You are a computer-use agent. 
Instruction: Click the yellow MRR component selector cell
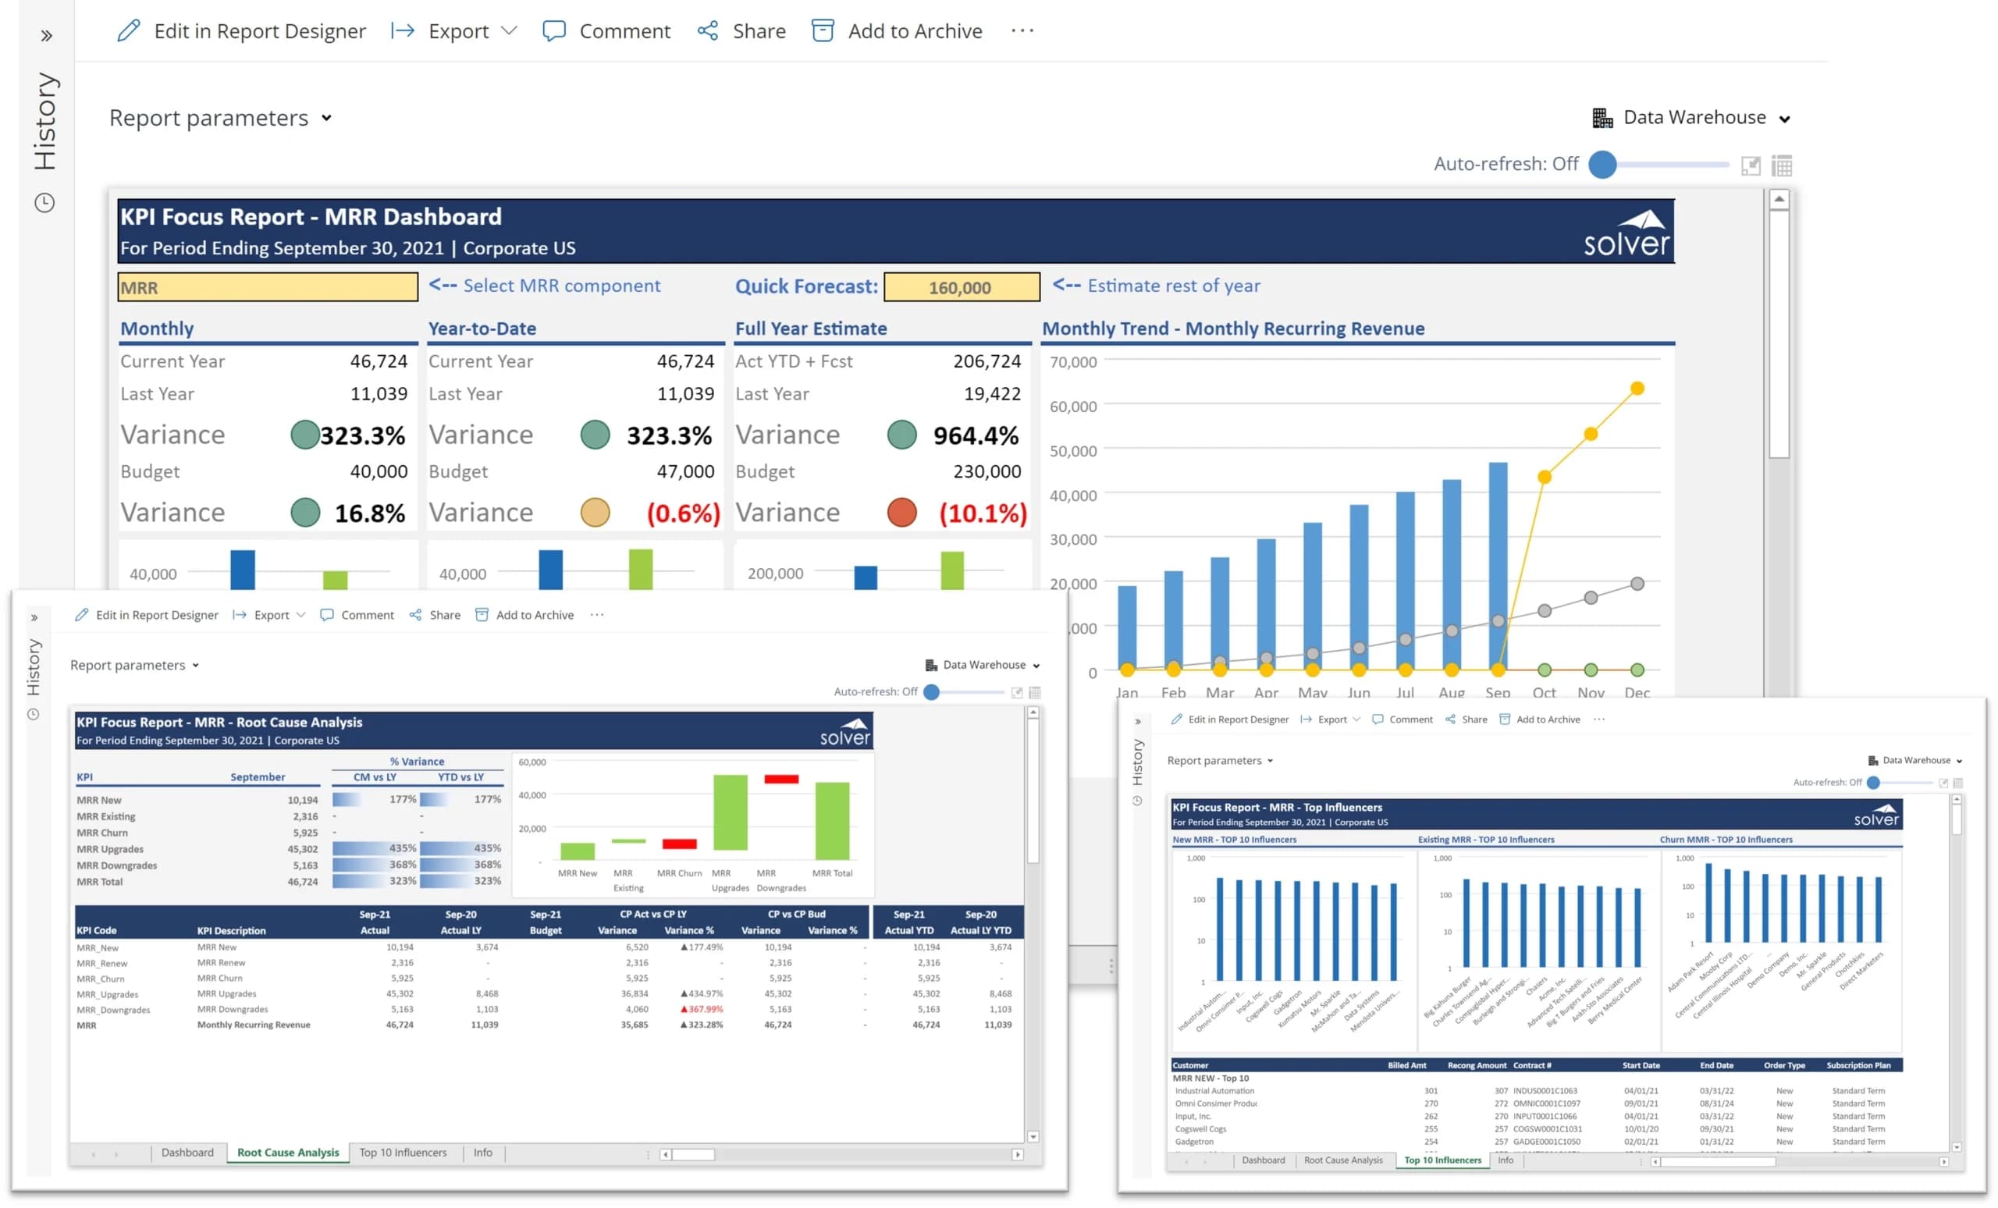tap(268, 287)
